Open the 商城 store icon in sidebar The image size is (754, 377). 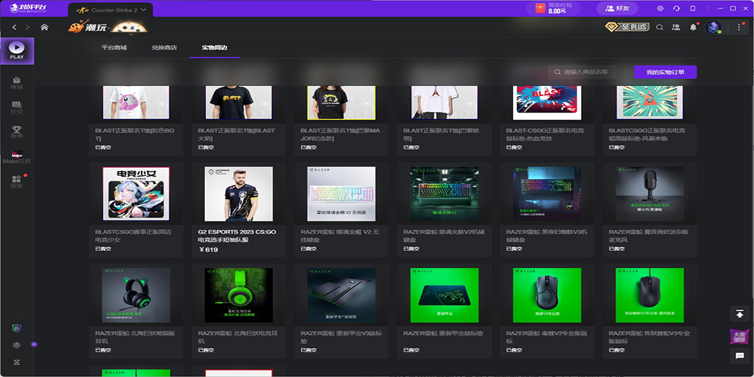pos(16,83)
